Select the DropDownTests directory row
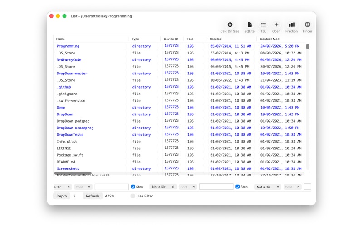Screen dimensions: 363x227 tap(179, 134)
